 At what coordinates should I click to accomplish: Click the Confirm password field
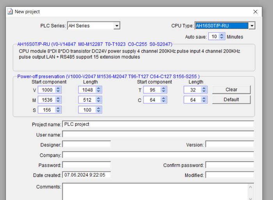point(229,165)
